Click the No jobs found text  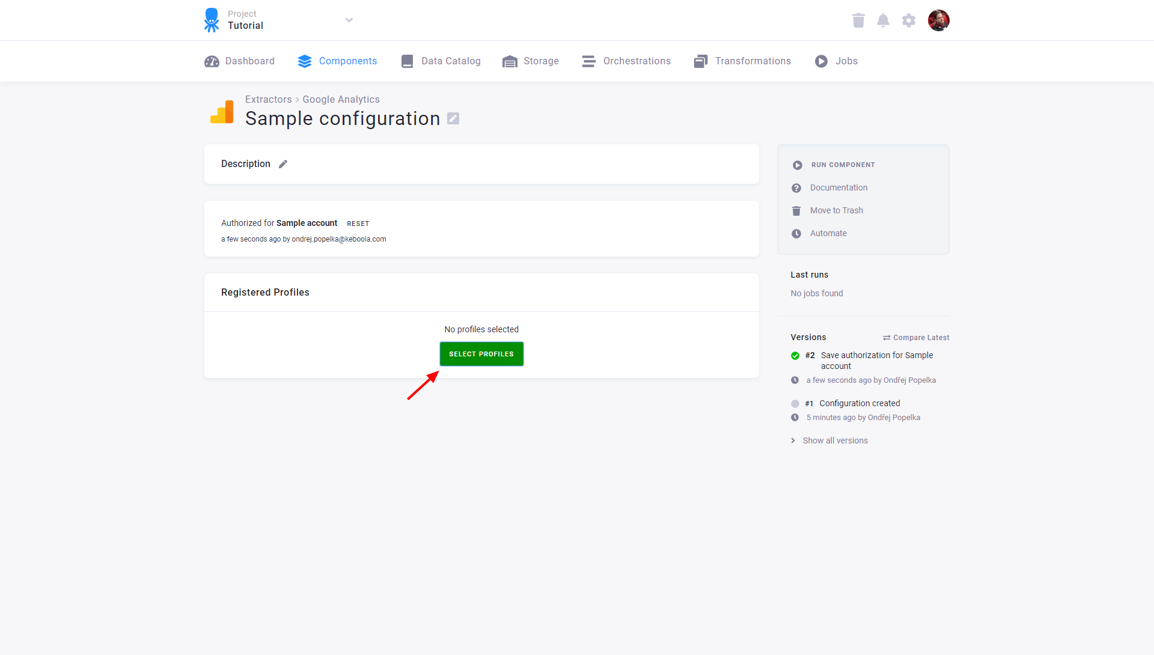click(817, 293)
